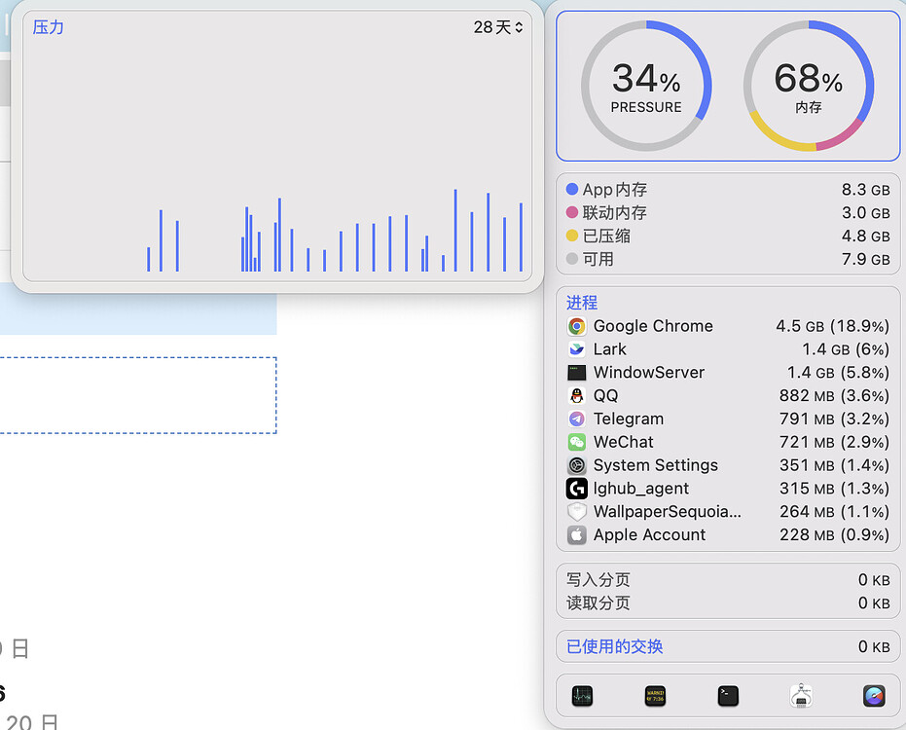Click the 34% PRESSURE gauge
Screen dimensions: 906x730
pyautogui.click(x=646, y=86)
